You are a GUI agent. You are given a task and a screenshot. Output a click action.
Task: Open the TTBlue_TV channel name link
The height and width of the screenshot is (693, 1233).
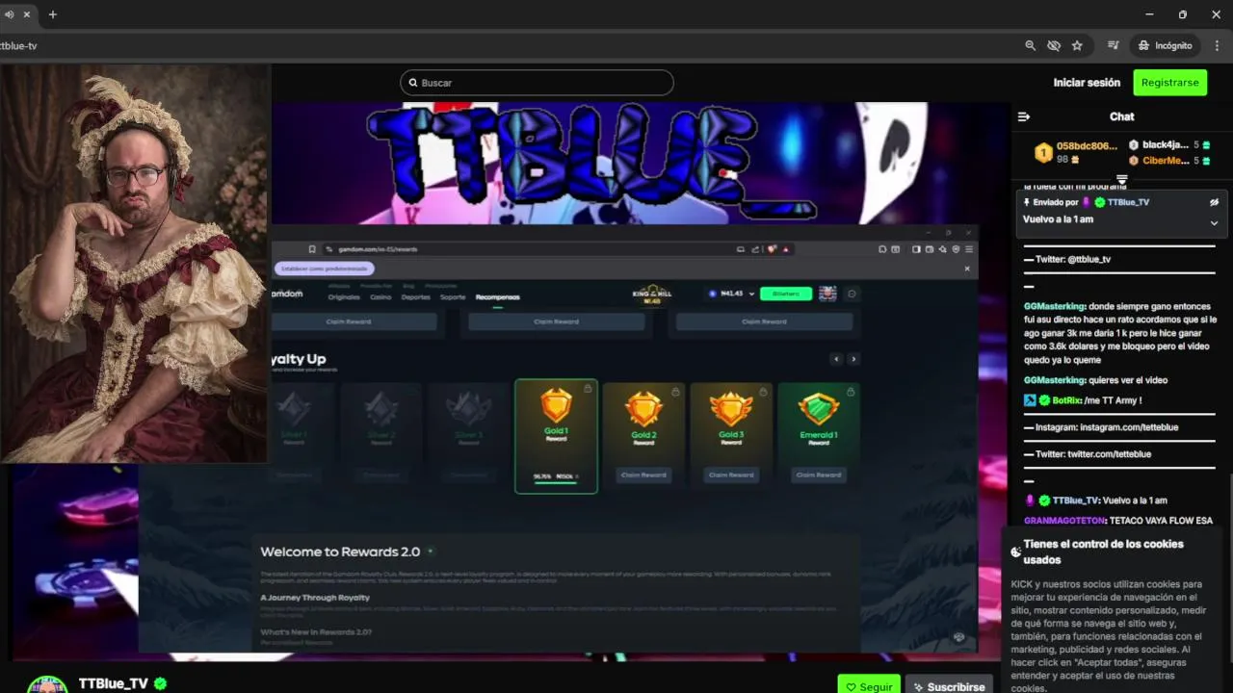click(x=113, y=683)
